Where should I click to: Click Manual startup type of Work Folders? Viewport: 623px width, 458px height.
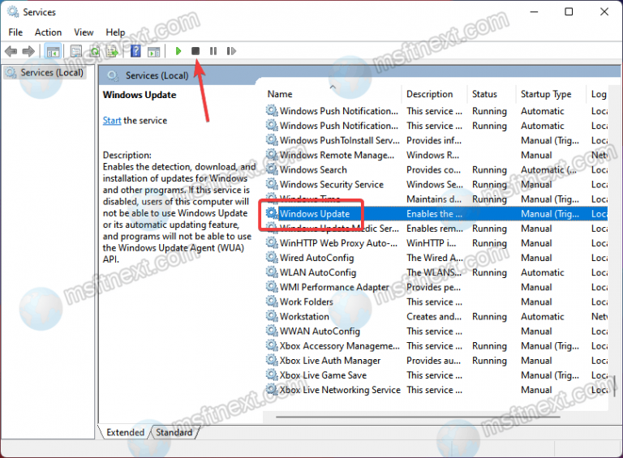536,302
